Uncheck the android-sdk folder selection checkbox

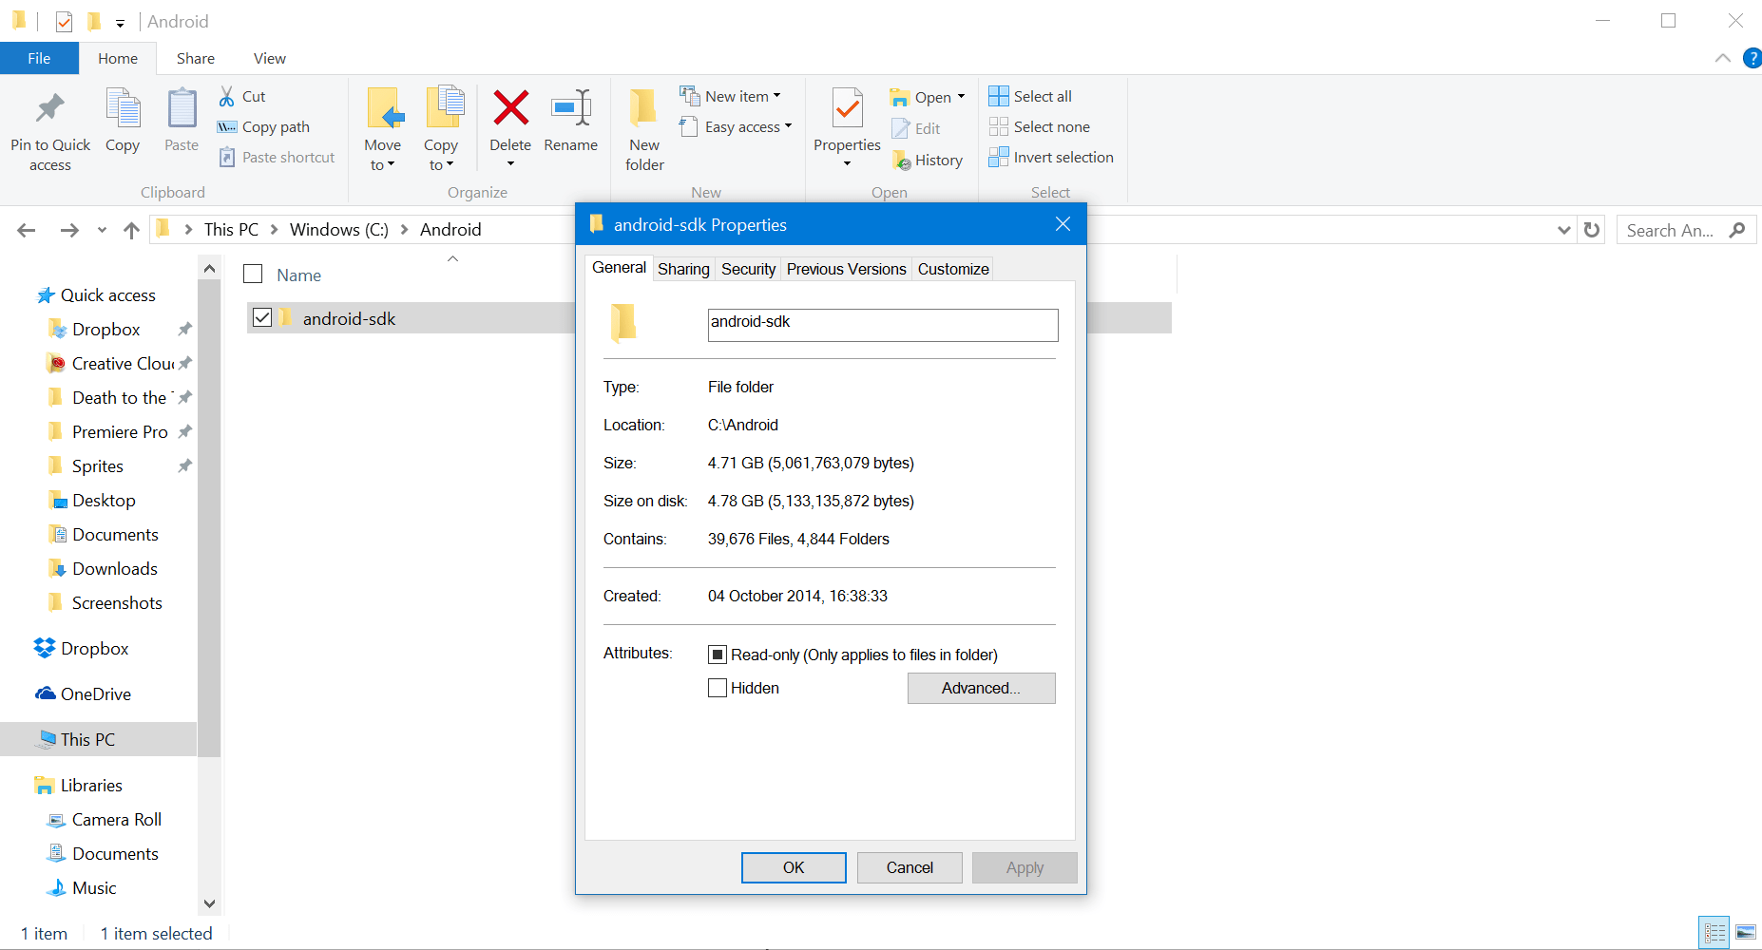[262, 317]
